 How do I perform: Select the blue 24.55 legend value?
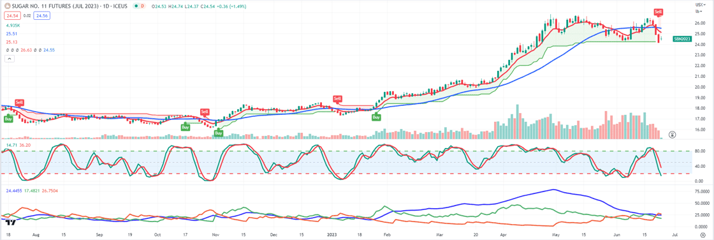(48, 50)
